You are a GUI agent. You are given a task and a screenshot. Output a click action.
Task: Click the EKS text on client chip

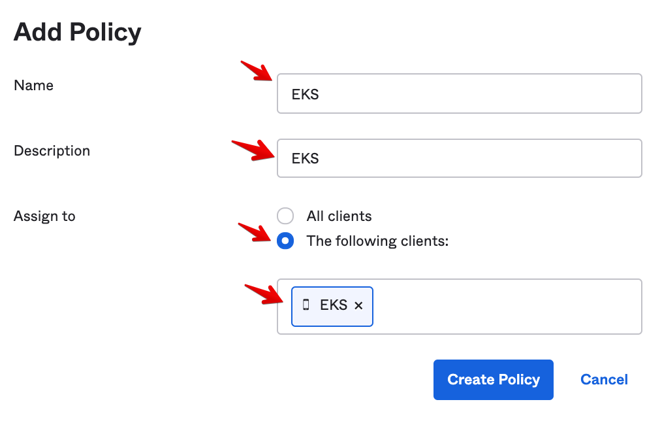pos(334,305)
